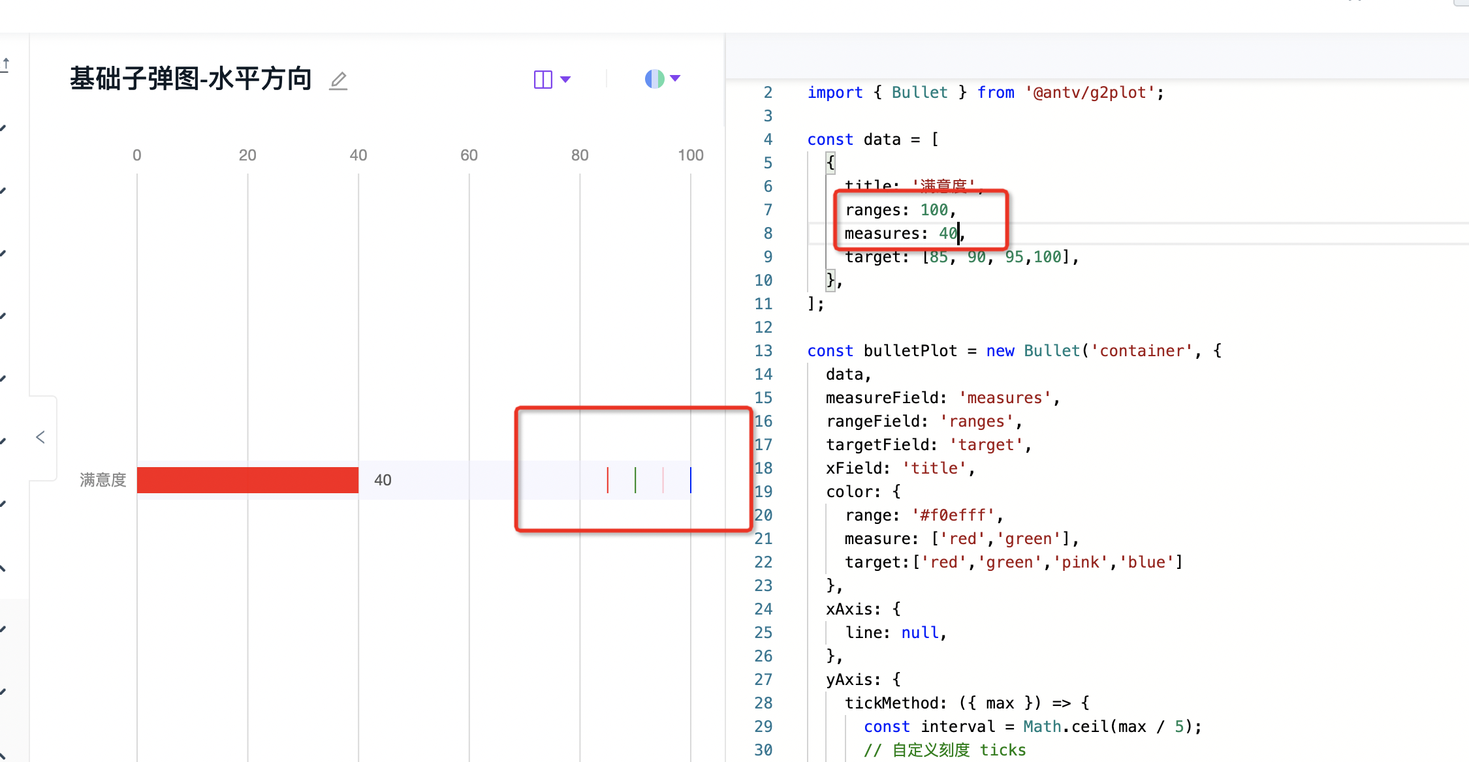Click the pink target marker line
The image size is (1469, 762).
(x=663, y=480)
